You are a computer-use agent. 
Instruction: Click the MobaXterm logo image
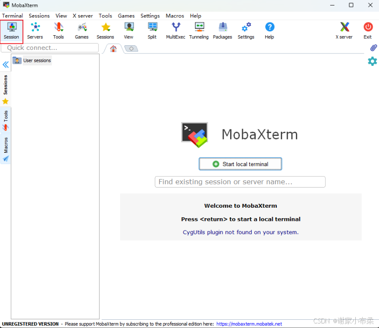click(195, 135)
